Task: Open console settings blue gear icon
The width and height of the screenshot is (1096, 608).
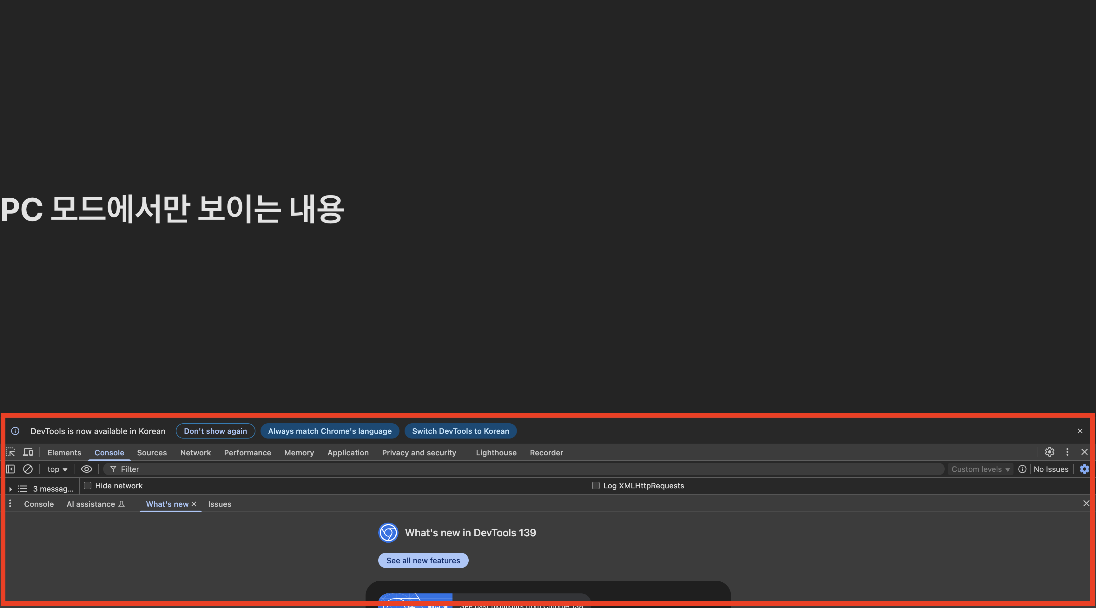Action: tap(1084, 469)
